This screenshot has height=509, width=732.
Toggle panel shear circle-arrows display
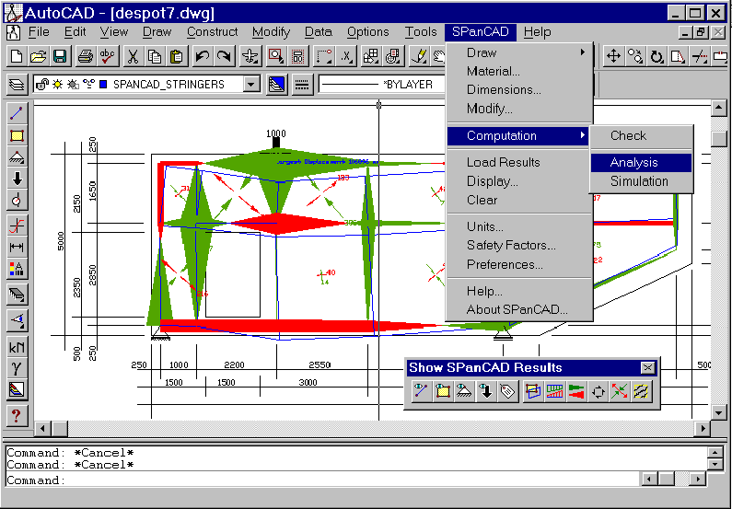[598, 391]
